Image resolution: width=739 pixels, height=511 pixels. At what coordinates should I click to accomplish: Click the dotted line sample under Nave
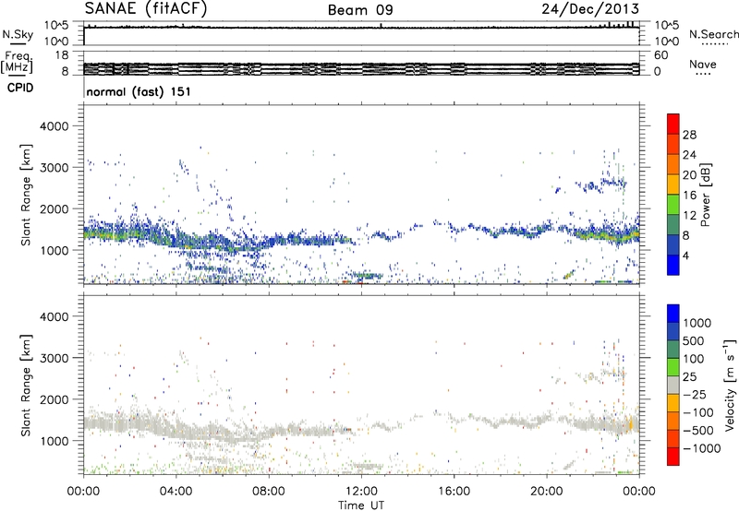click(x=704, y=75)
